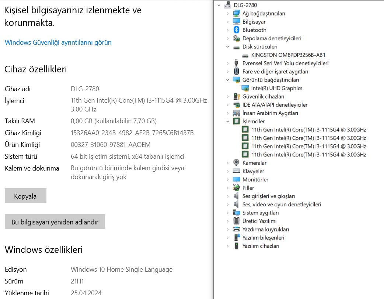Click the Piller battery icon

pyautogui.click(x=236, y=188)
